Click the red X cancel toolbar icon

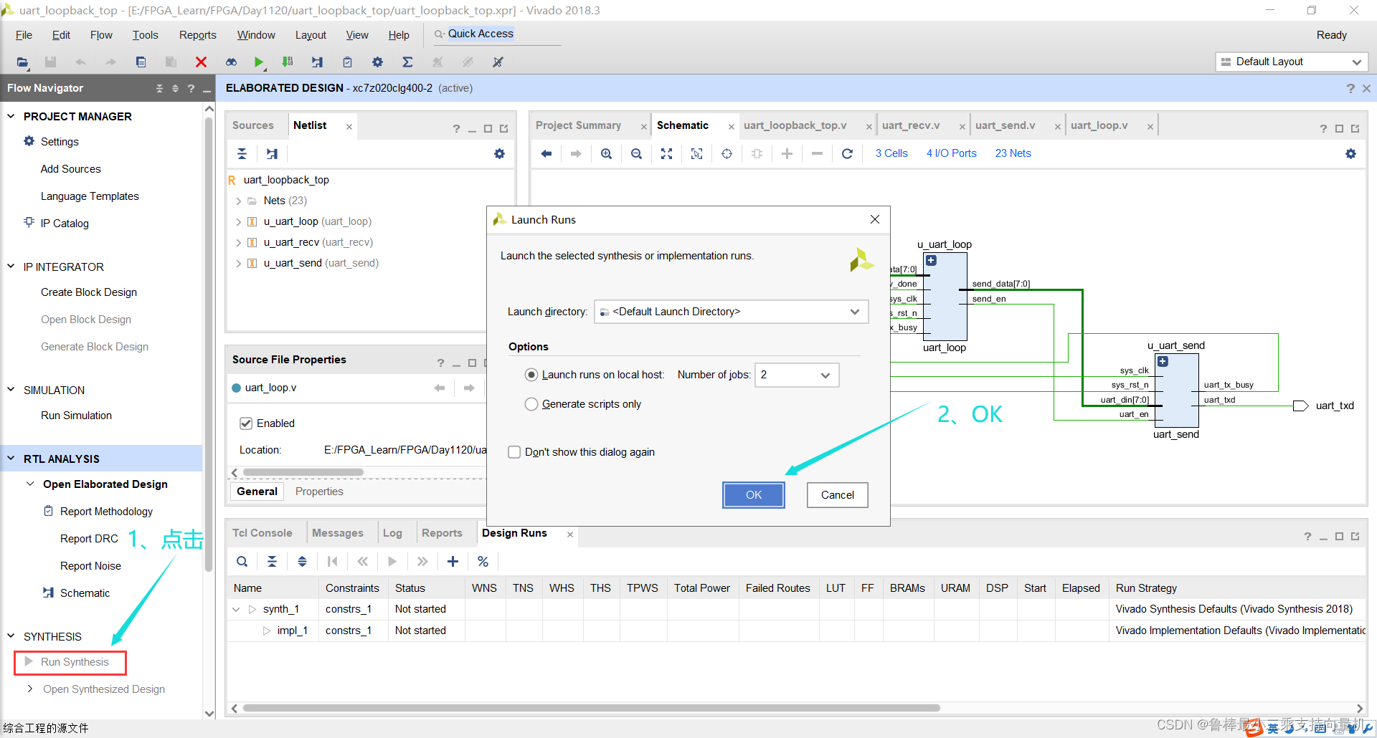[201, 62]
